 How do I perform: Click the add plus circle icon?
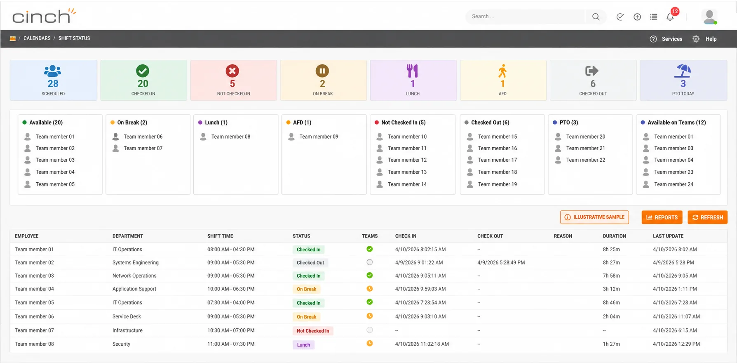pyautogui.click(x=637, y=17)
